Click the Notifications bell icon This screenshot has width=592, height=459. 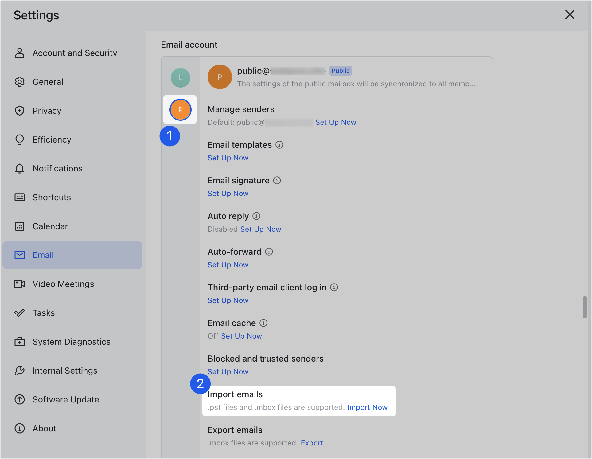tap(20, 168)
